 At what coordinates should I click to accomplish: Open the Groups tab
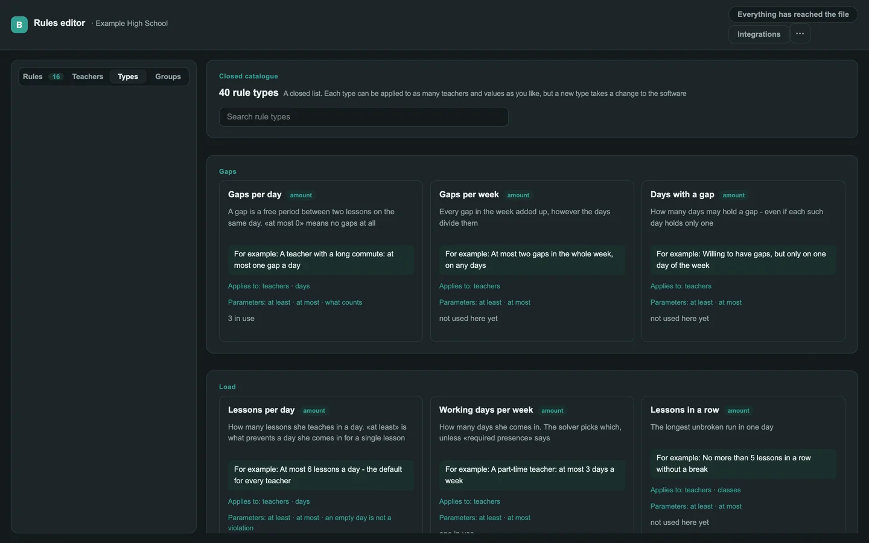(168, 77)
